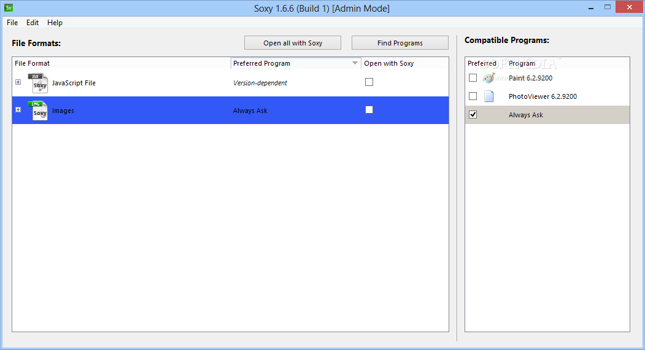Click the Version-dependent cell
The image size is (645, 350).
(x=260, y=83)
